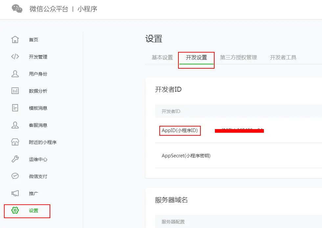Click the WeChat logo icon

point(17,9)
